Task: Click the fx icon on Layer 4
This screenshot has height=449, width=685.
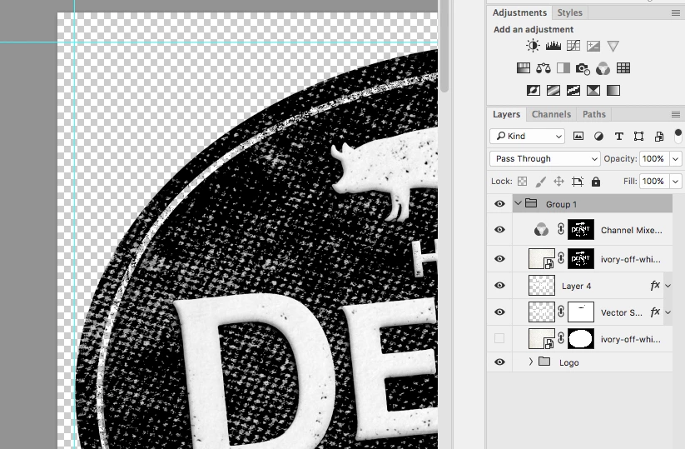Action: [x=655, y=286]
